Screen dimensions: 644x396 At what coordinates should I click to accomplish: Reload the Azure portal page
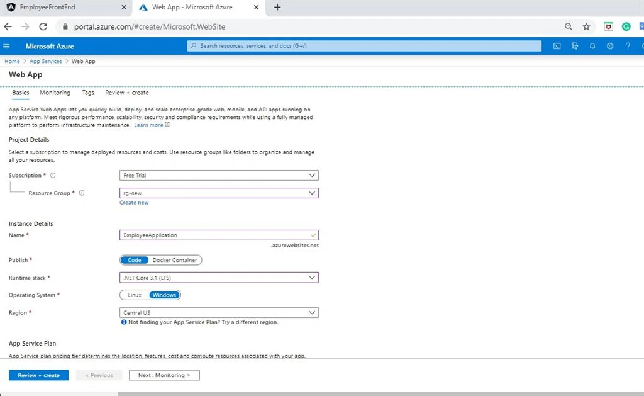[x=43, y=26]
